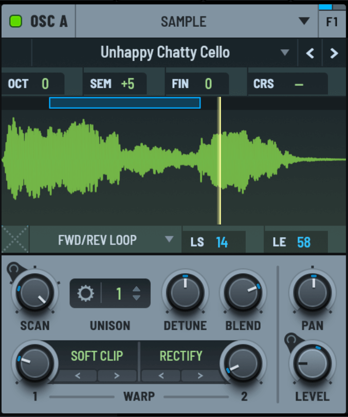This screenshot has width=348, height=417.
Task: Click the LEVEL knob
Action: 312,363
